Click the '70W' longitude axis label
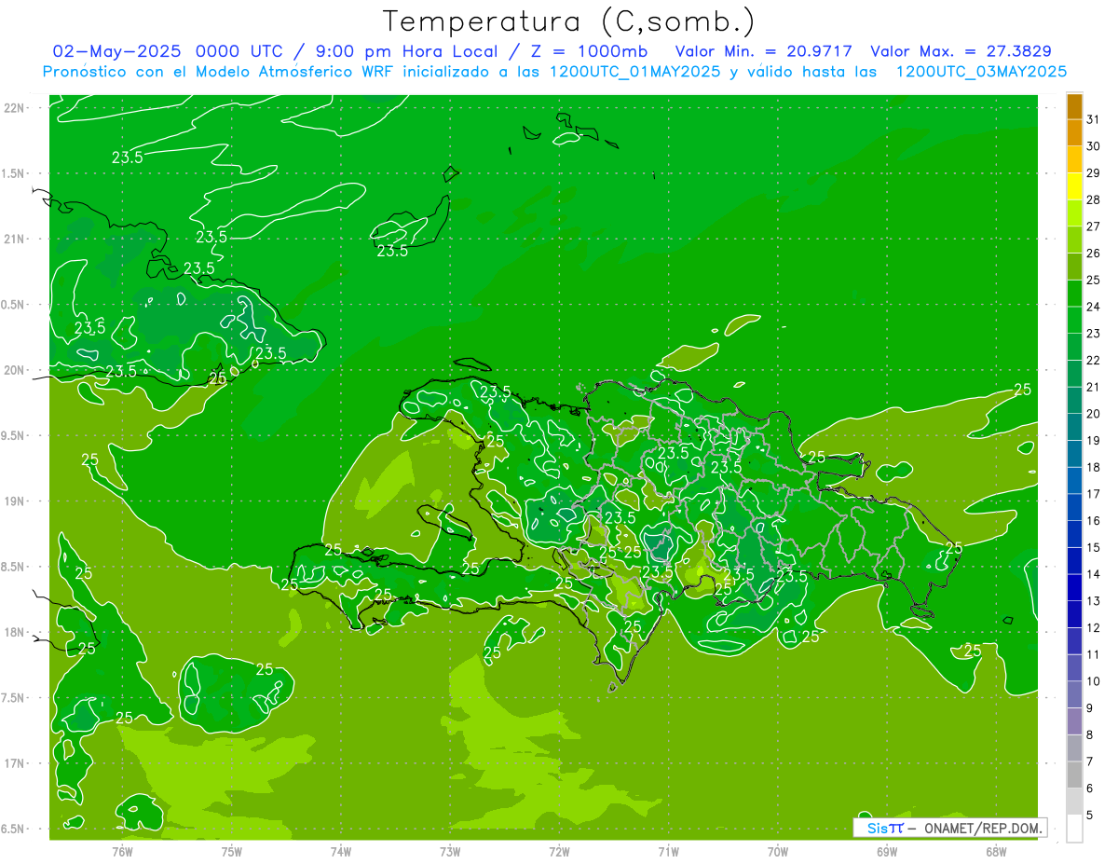The width and height of the screenshot is (1118, 864). click(778, 852)
